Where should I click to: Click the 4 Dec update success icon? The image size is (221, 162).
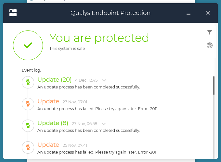tap(28, 83)
